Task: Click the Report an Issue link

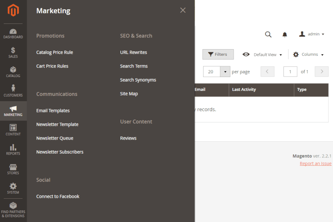Action: click(x=316, y=164)
